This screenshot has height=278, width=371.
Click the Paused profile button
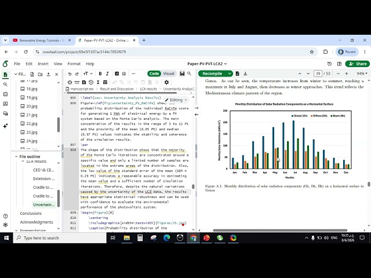tap(347, 52)
